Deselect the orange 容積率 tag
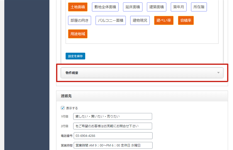 pyautogui.click(x=186, y=20)
